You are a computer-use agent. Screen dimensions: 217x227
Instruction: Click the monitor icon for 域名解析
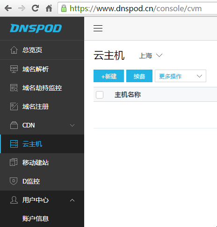coord(14,69)
